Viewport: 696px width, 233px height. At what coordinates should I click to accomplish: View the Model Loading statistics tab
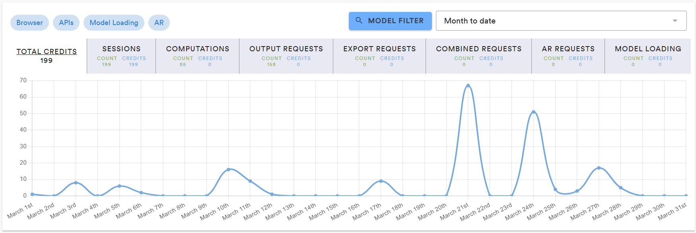click(x=647, y=56)
